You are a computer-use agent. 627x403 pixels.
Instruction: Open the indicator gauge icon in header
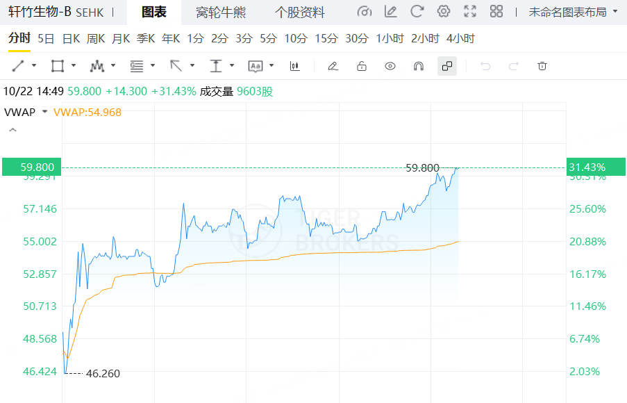[365, 12]
